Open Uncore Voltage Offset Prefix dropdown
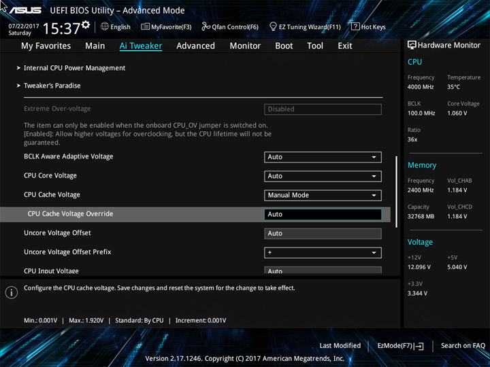The image size is (490, 367). coord(323,252)
